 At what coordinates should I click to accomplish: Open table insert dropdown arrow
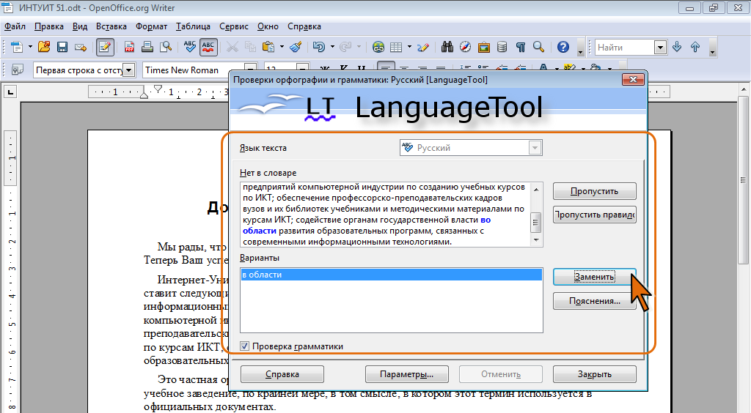[409, 47]
